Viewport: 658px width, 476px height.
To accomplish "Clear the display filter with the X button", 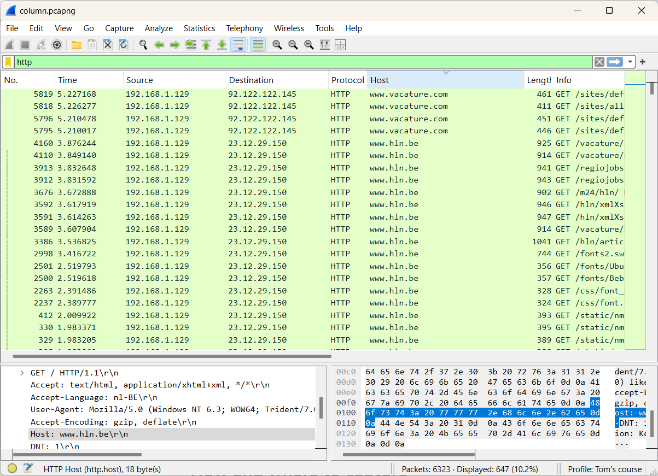I will coord(599,62).
